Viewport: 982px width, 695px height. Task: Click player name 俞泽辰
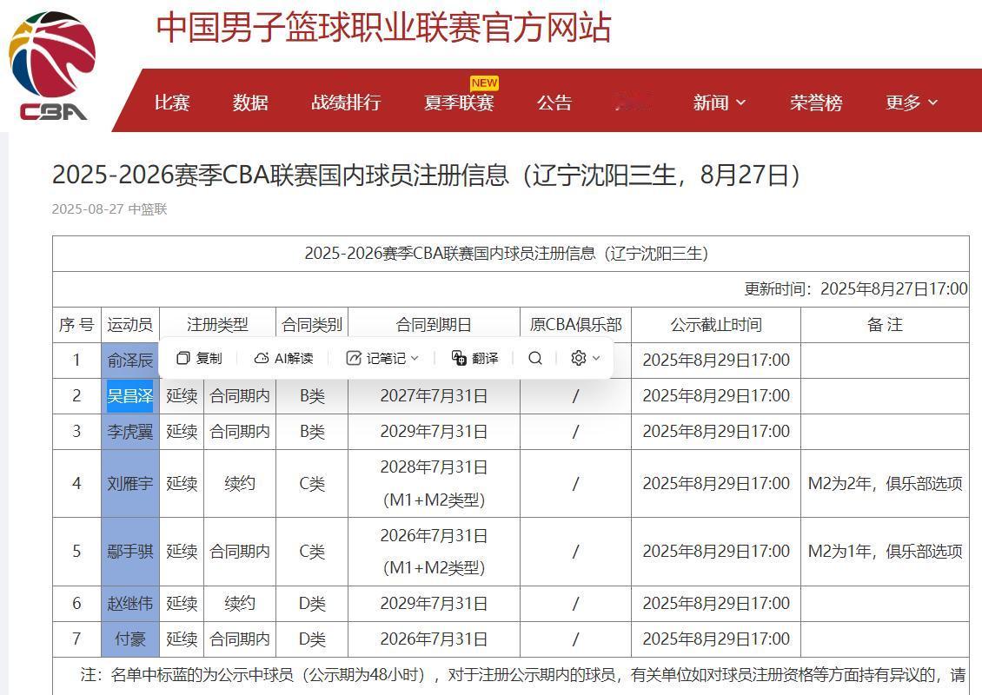coord(130,361)
